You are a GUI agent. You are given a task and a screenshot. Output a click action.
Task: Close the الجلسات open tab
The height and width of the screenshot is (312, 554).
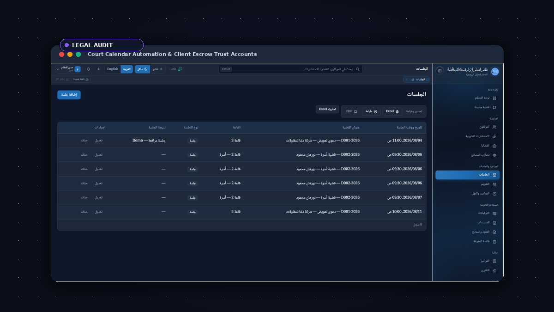click(x=406, y=80)
